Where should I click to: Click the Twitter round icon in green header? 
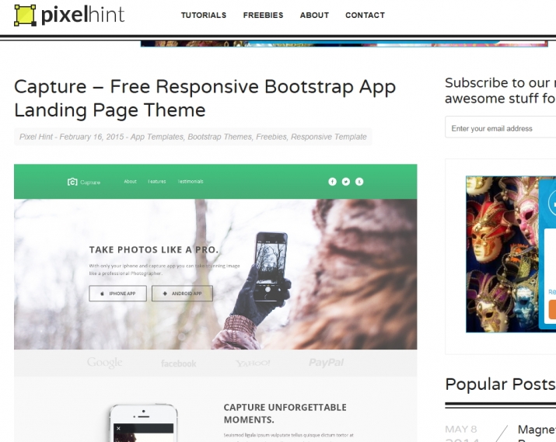click(346, 182)
